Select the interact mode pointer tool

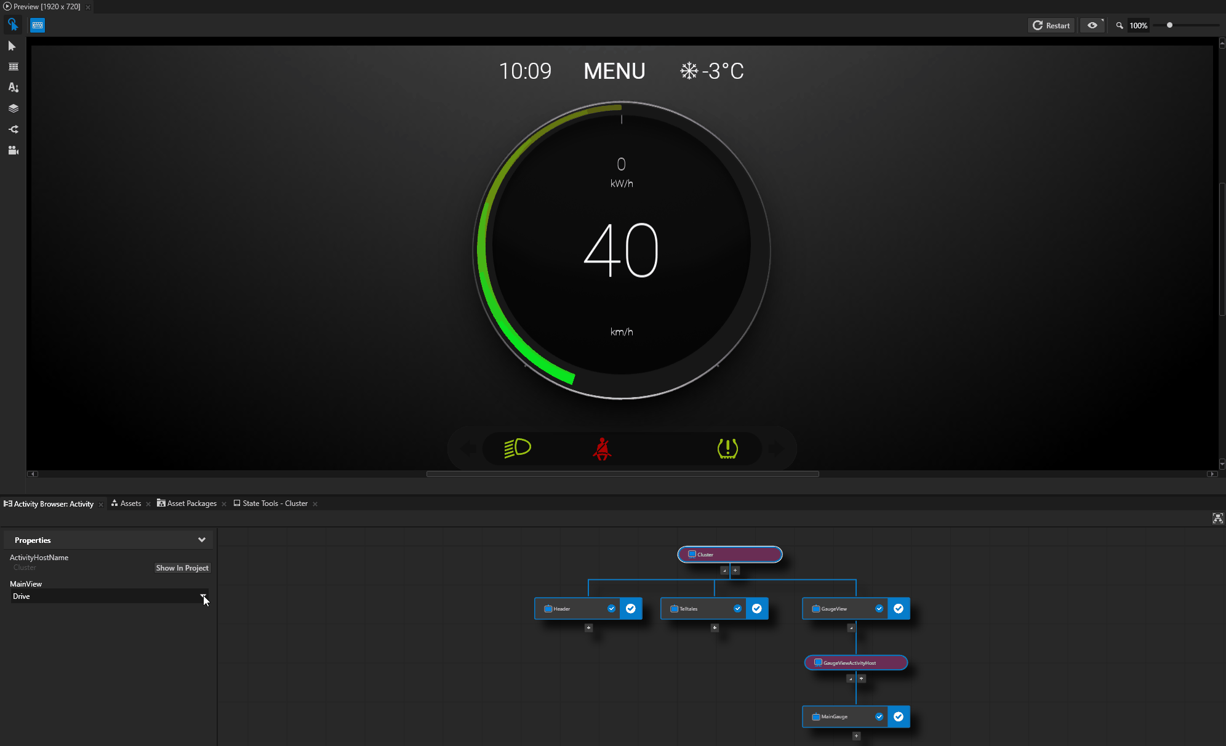click(x=12, y=25)
